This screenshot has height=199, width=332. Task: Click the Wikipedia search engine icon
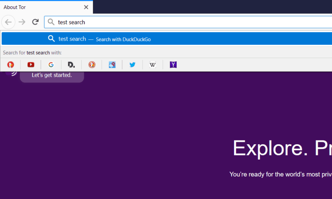[x=153, y=65]
